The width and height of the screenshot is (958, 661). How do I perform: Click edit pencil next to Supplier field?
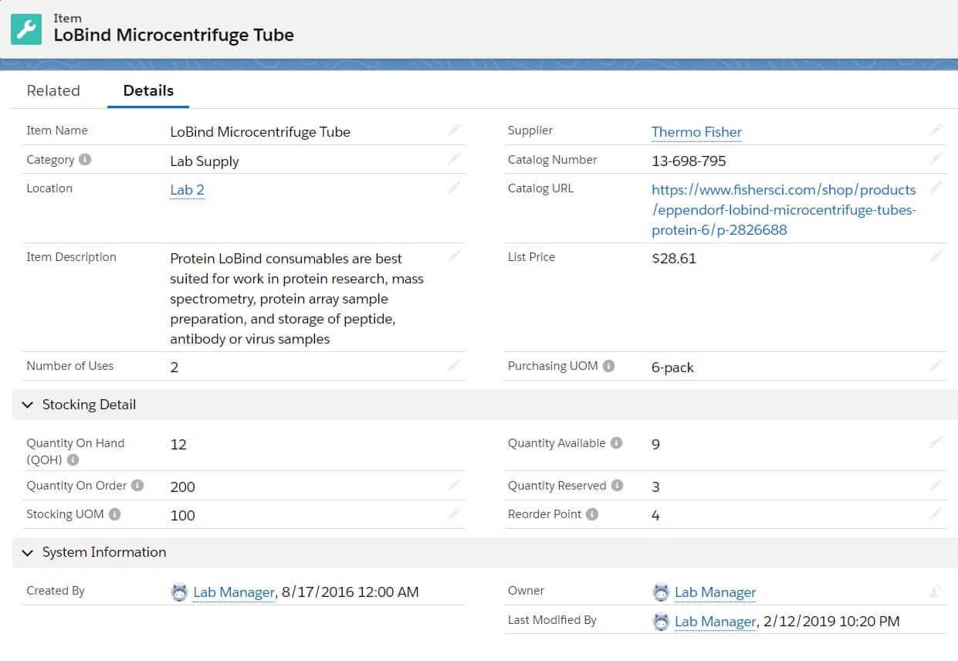[936, 131]
